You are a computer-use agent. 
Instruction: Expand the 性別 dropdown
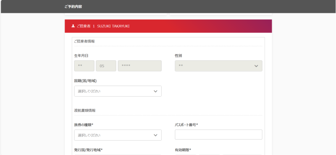[x=218, y=66]
